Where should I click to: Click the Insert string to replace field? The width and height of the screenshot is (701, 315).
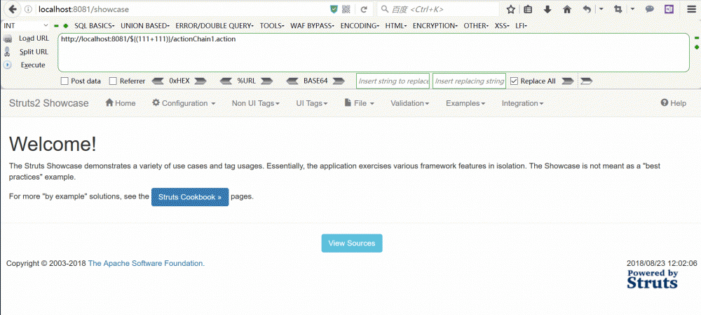pyautogui.click(x=393, y=81)
